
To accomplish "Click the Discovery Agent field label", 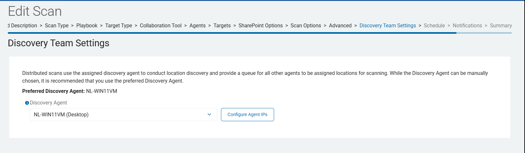I will [48, 103].
